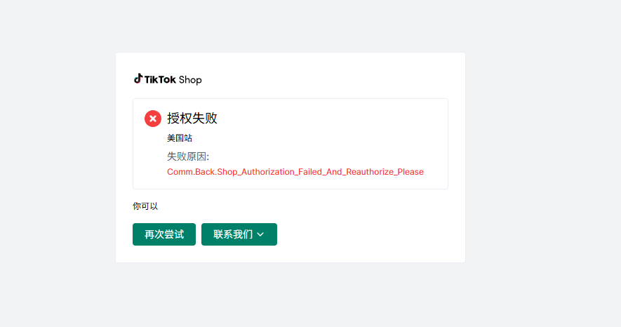621x327 pixels.
Task: Select the 授权失败 heading
Action: click(192, 118)
